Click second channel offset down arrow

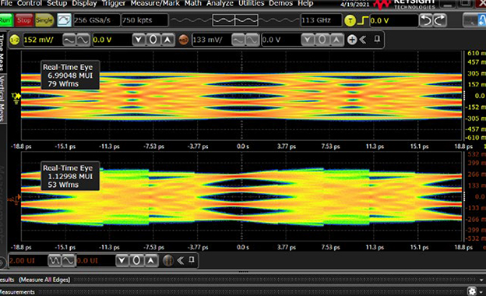click(x=308, y=40)
